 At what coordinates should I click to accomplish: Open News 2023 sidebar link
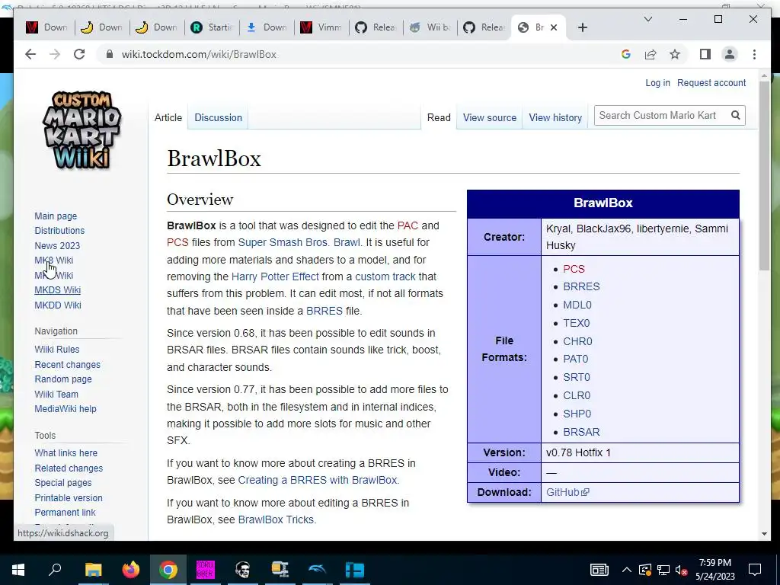pos(57,245)
